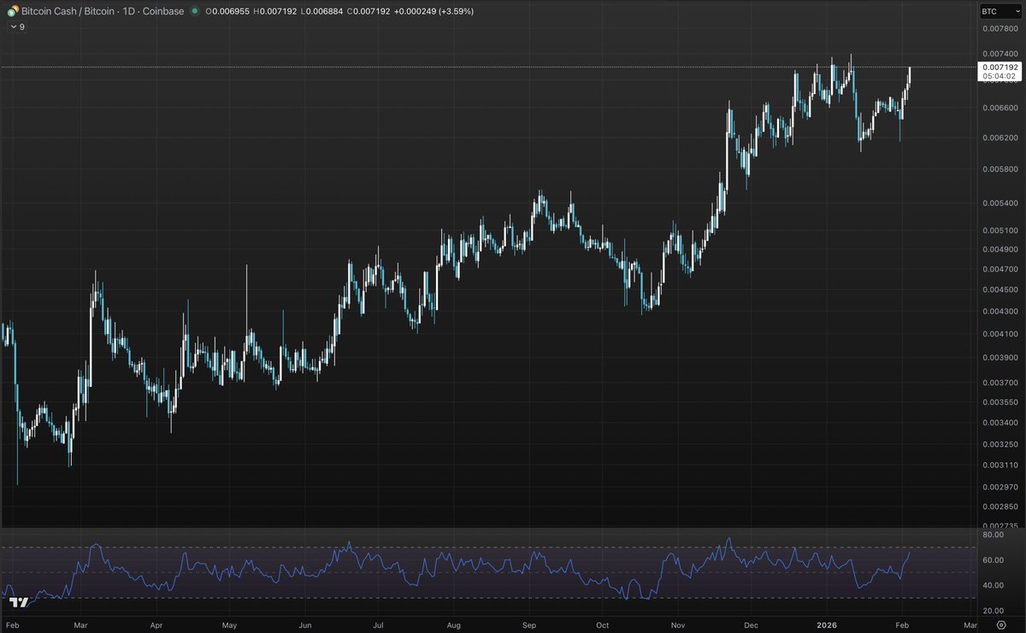The height and width of the screenshot is (633, 1026).
Task: Click the TradingView logo at bottom left
Action: (20, 603)
